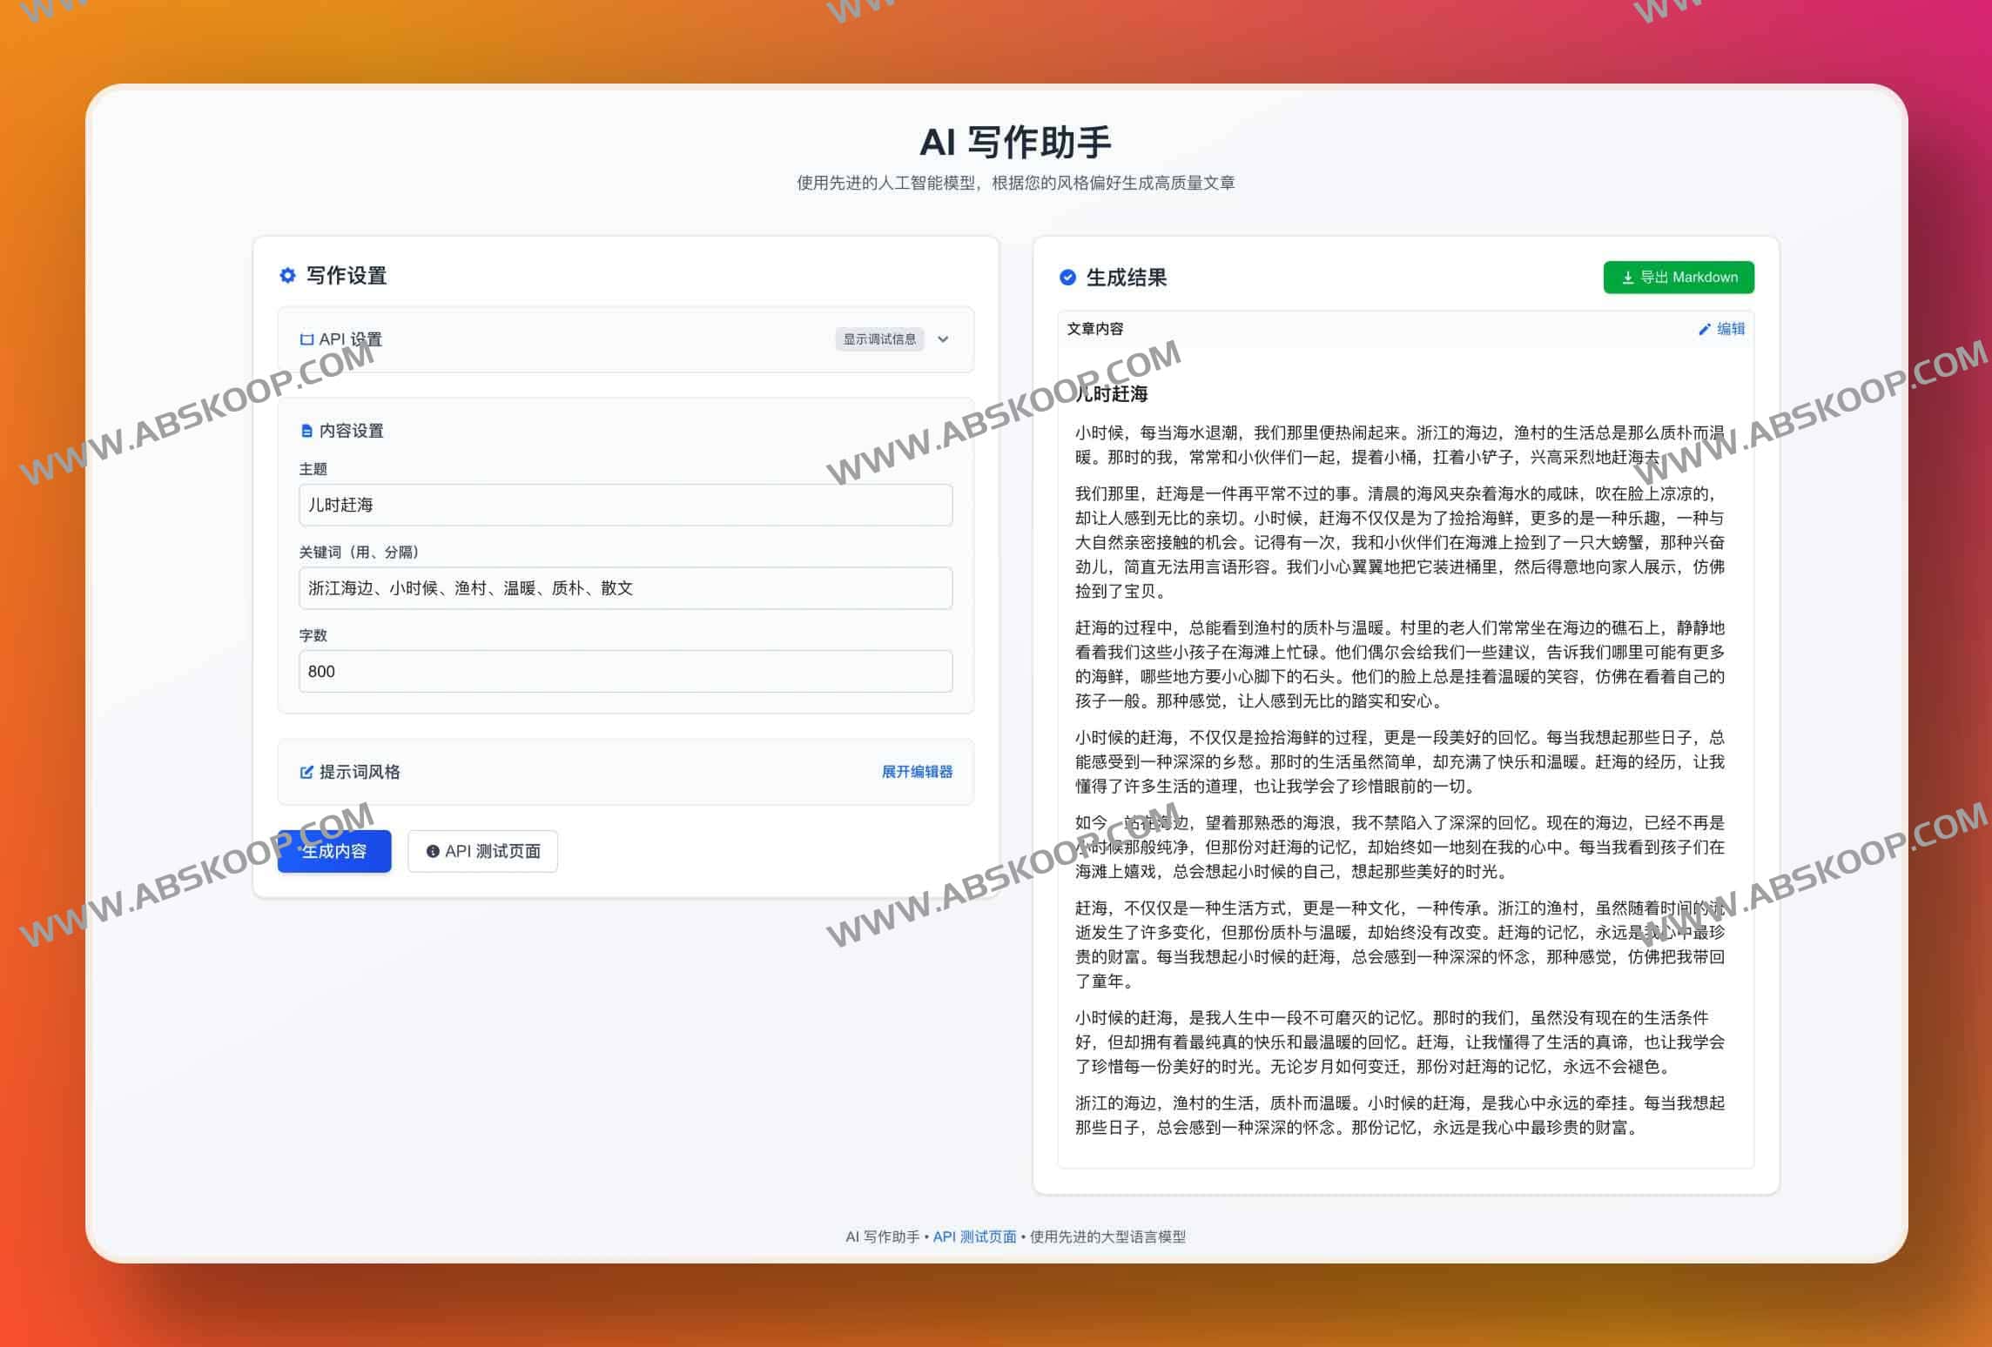1992x1347 pixels.
Task: Expand the prompt editor with 展开编辑器
Action: 916,772
